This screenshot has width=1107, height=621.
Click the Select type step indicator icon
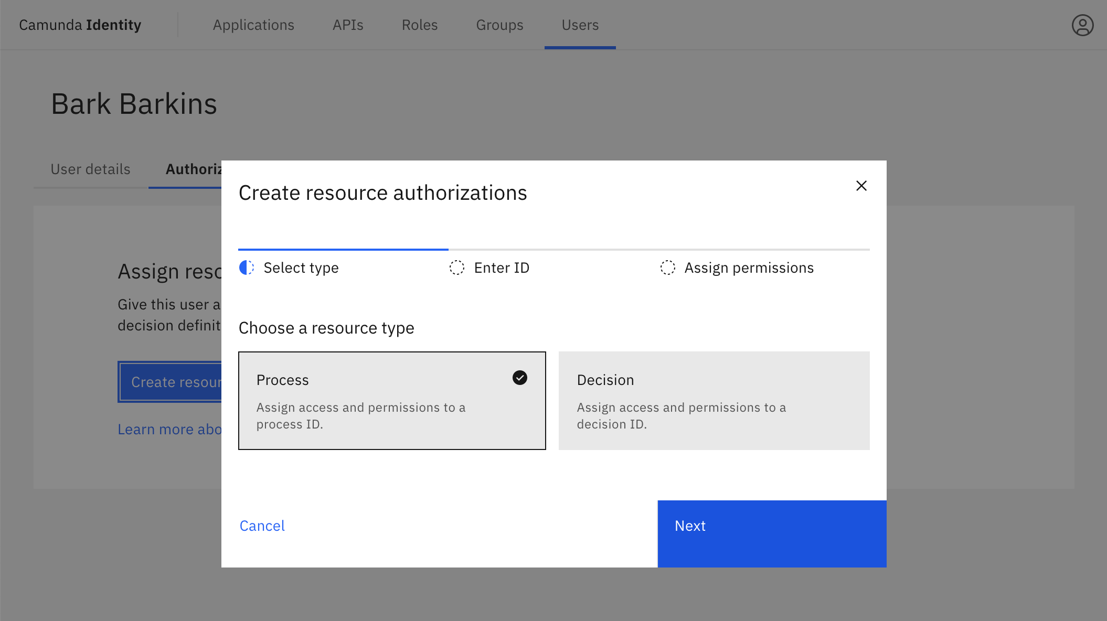click(x=247, y=267)
